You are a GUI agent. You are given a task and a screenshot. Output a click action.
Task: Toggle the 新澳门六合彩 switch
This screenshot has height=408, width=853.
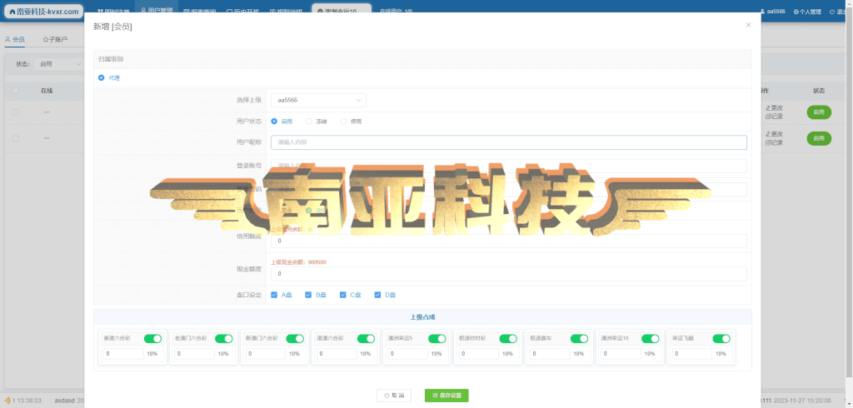coord(295,338)
